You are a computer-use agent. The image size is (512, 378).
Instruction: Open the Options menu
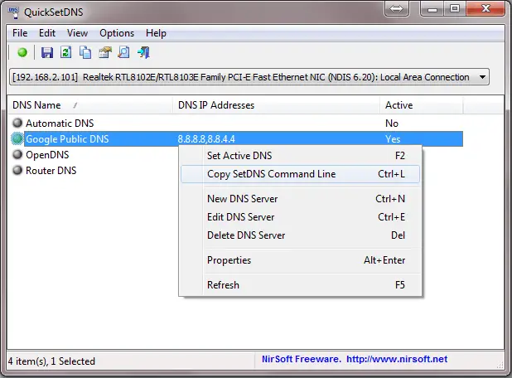click(x=117, y=33)
